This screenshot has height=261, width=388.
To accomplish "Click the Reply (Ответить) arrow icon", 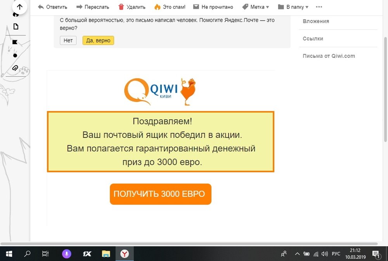I will [x=41, y=7].
